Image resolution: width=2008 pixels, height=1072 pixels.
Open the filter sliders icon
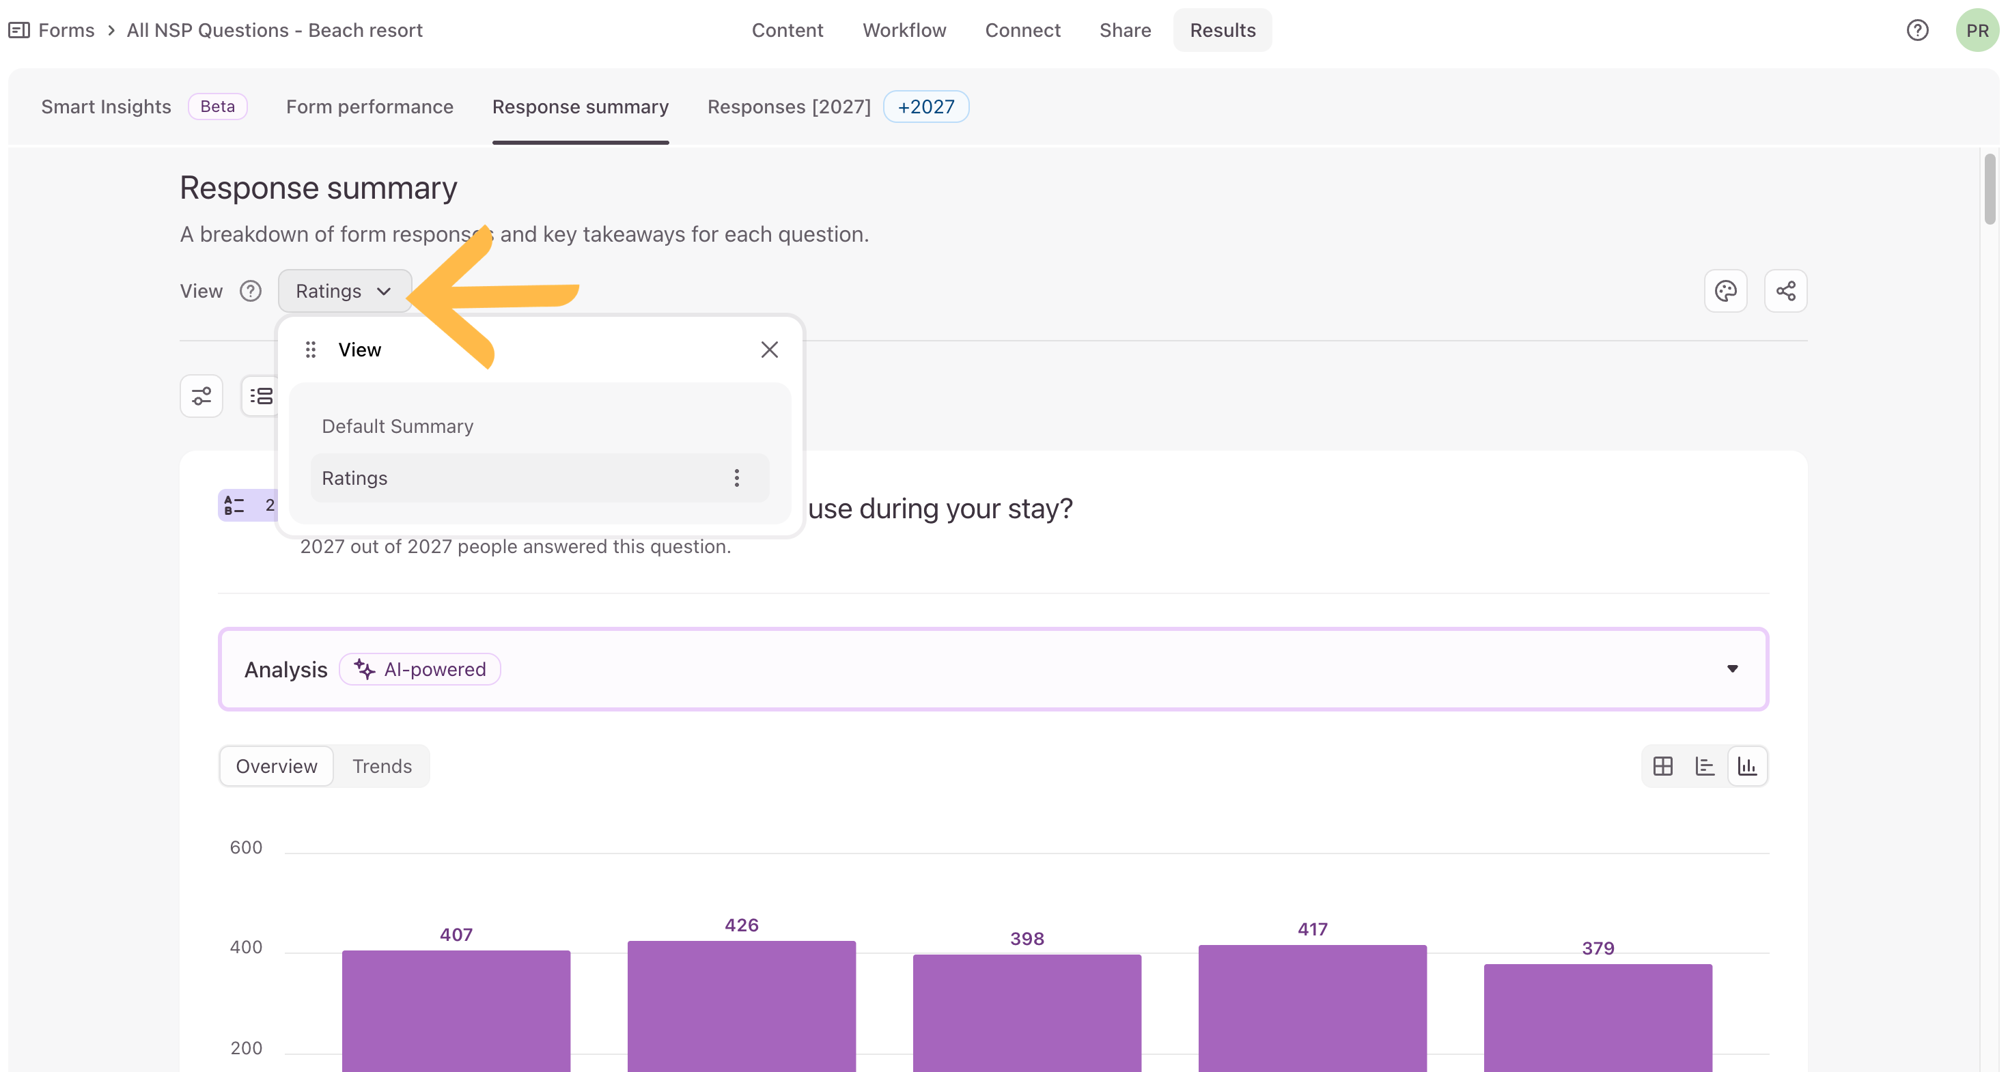202,396
